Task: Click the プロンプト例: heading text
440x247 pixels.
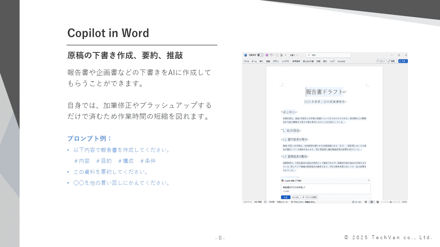Action: point(90,139)
